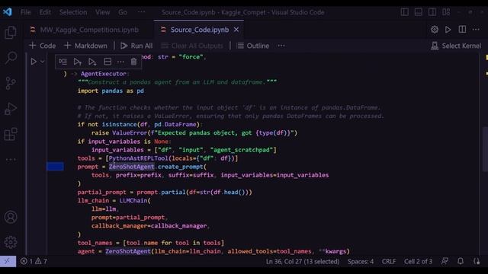Open more editor actions ellipsis
This screenshot has height=274, width=488.
pos(476,30)
